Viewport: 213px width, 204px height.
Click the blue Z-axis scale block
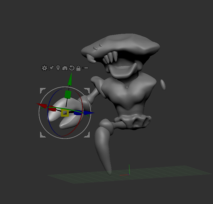coord(78,113)
